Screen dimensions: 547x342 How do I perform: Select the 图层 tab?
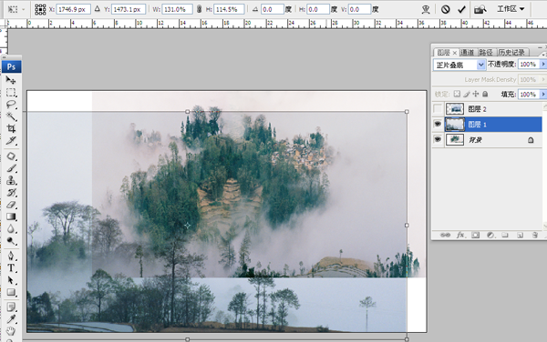[443, 53]
